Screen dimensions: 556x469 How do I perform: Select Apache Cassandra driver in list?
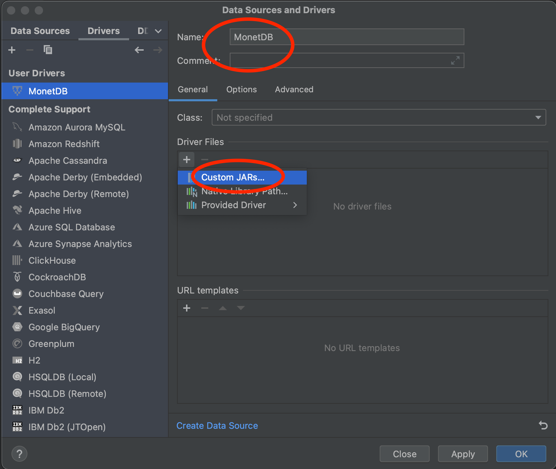point(68,161)
